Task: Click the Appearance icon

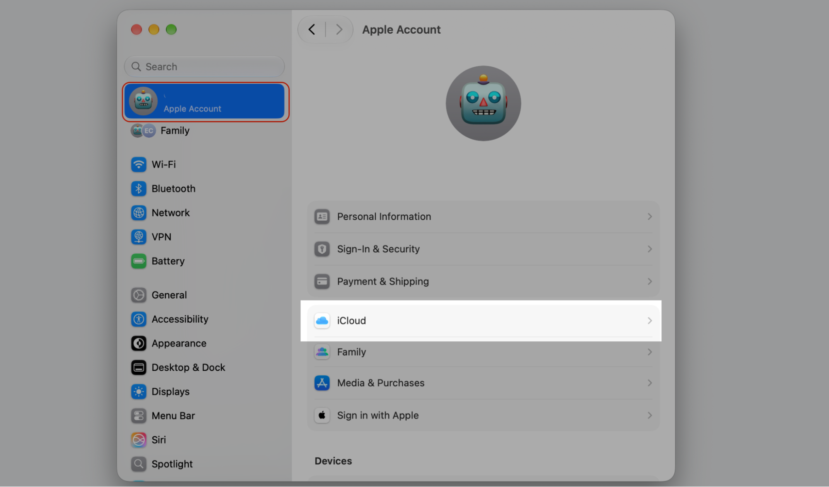Action: [x=139, y=343]
